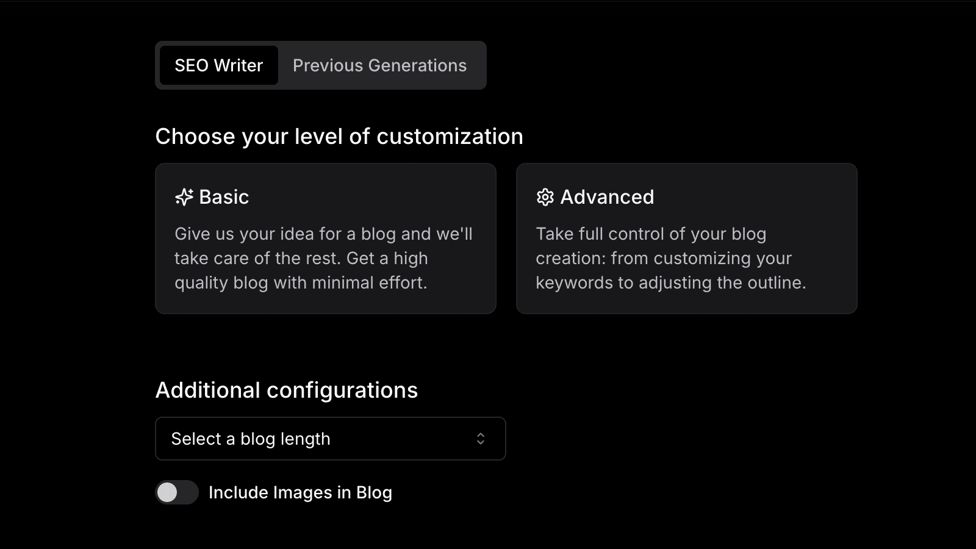Choose the Basic customization option
The height and width of the screenshot is (549, 976).
326,238
